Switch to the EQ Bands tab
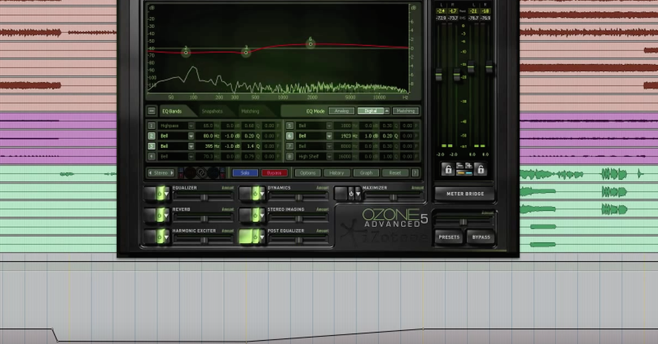 point(172,111)
